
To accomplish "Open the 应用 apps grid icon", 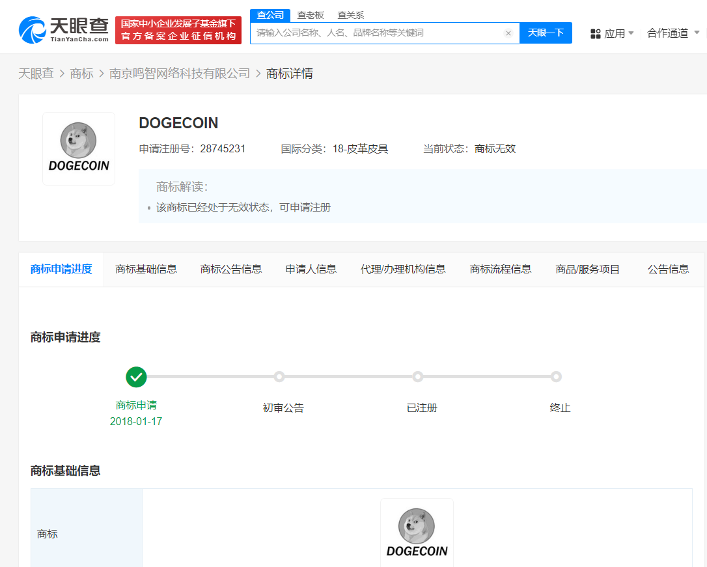I will (x=594, y=33).
